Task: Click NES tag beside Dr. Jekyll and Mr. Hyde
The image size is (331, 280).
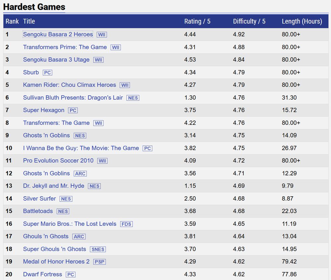Action: 94,186
